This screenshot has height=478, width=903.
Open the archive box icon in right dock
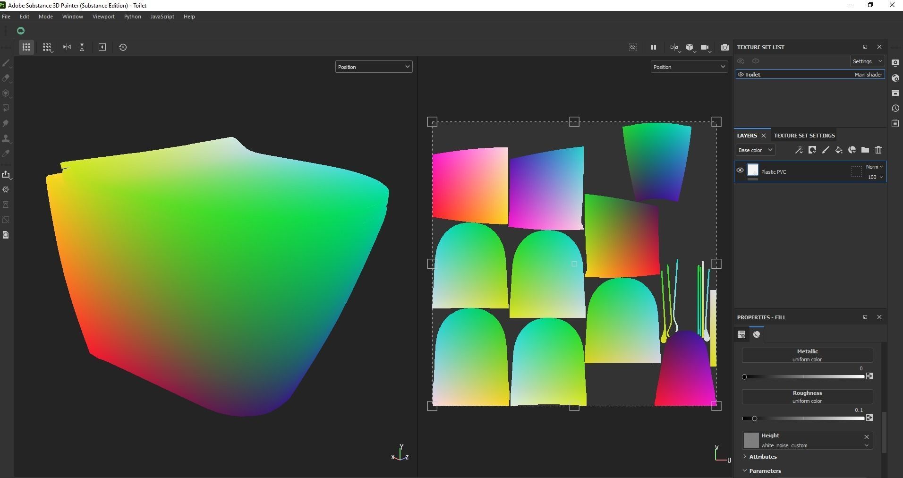895,93
